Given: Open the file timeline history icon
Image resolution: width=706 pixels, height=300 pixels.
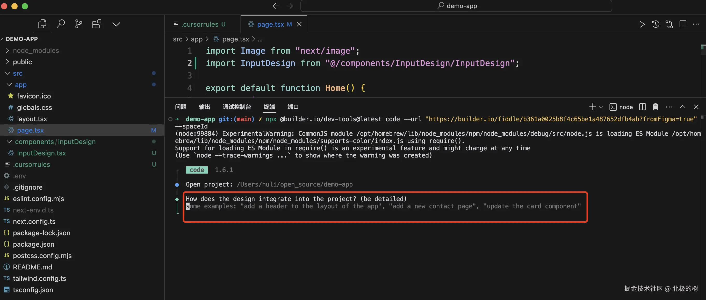Looking at the screenshot, I should [655, 24].
